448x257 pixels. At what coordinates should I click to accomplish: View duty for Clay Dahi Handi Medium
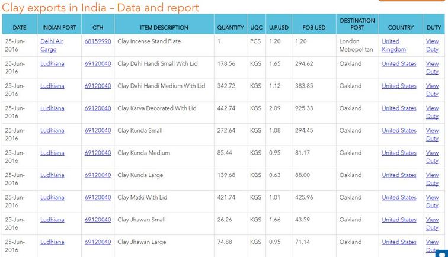(432, 90)
